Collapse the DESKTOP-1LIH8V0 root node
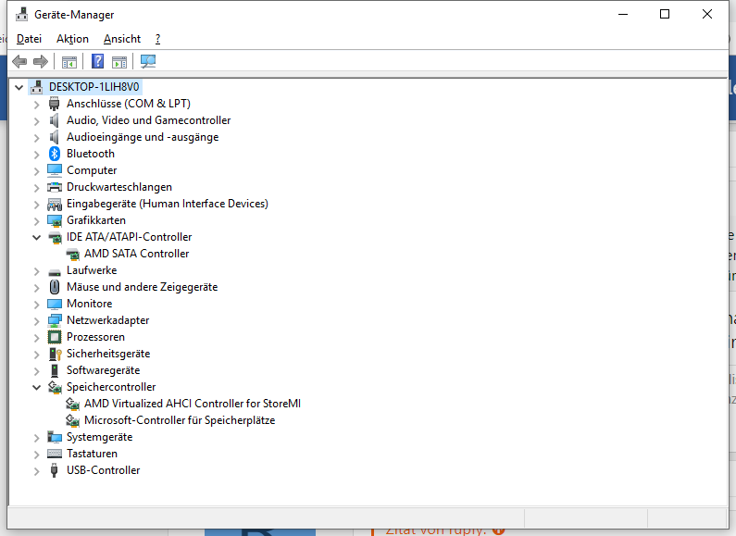 click(x=19, y=87)
